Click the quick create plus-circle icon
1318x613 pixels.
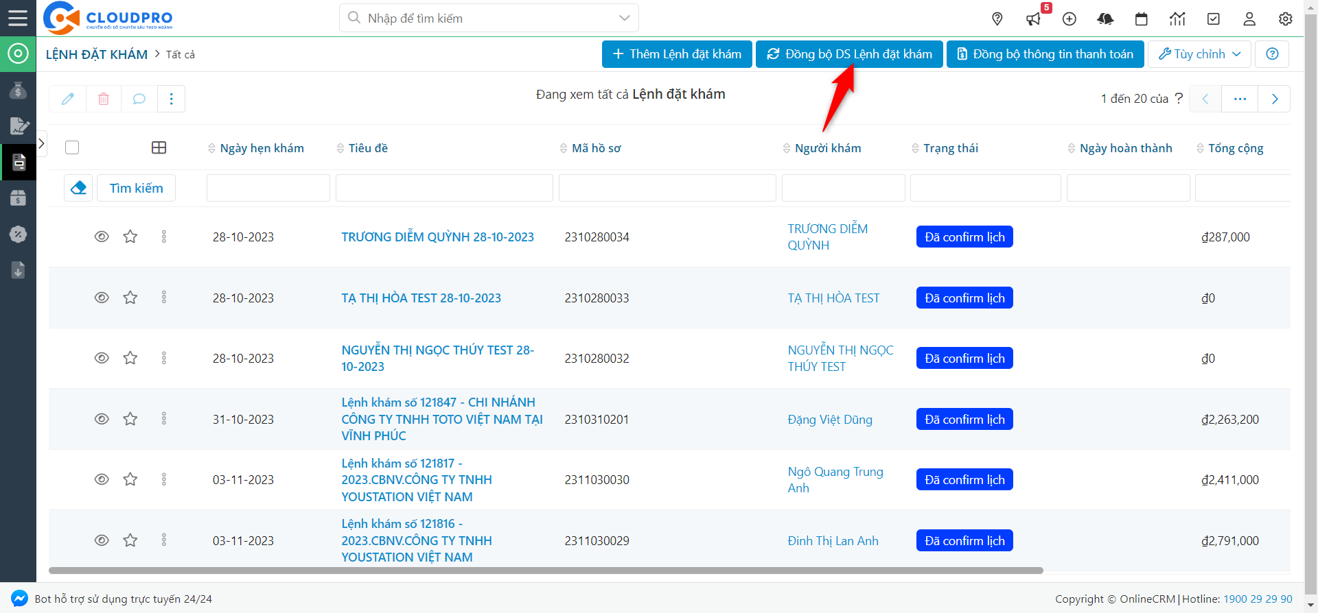coord(1070,19)
